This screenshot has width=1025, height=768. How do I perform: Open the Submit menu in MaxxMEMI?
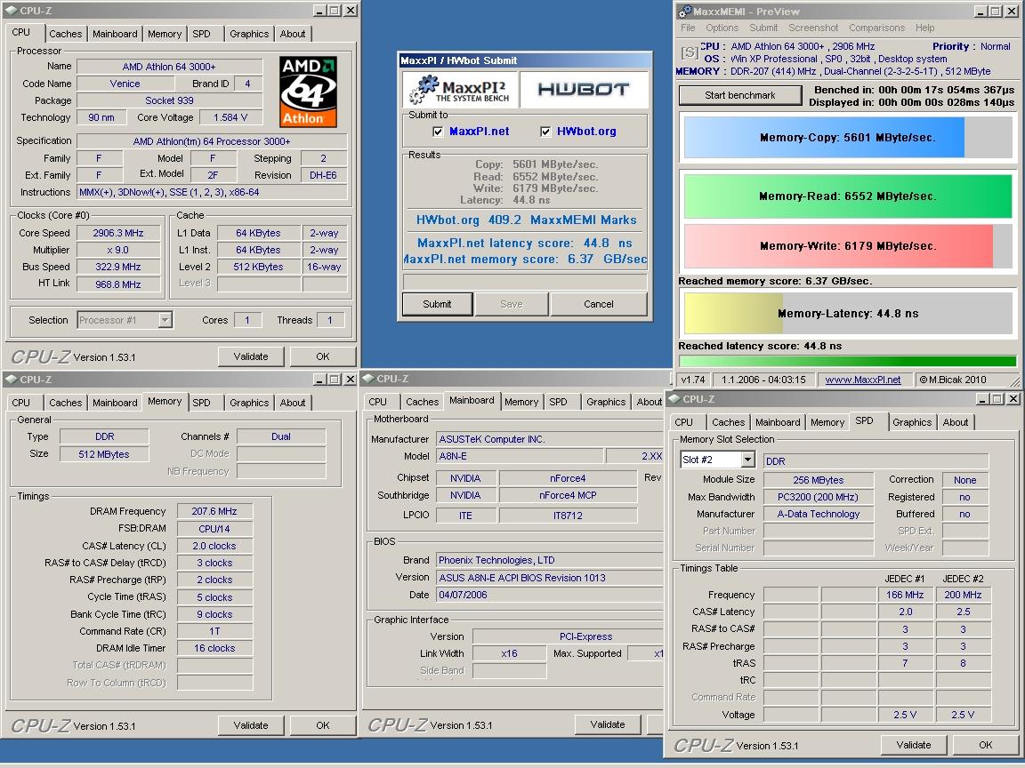tap(763, 28)
